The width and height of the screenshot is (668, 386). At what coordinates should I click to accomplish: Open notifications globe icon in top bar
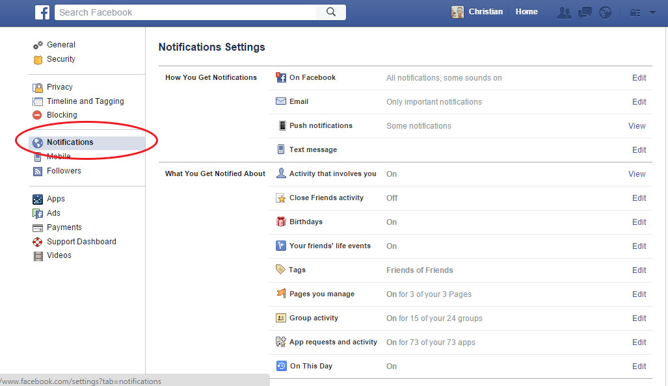coord(605,13)
